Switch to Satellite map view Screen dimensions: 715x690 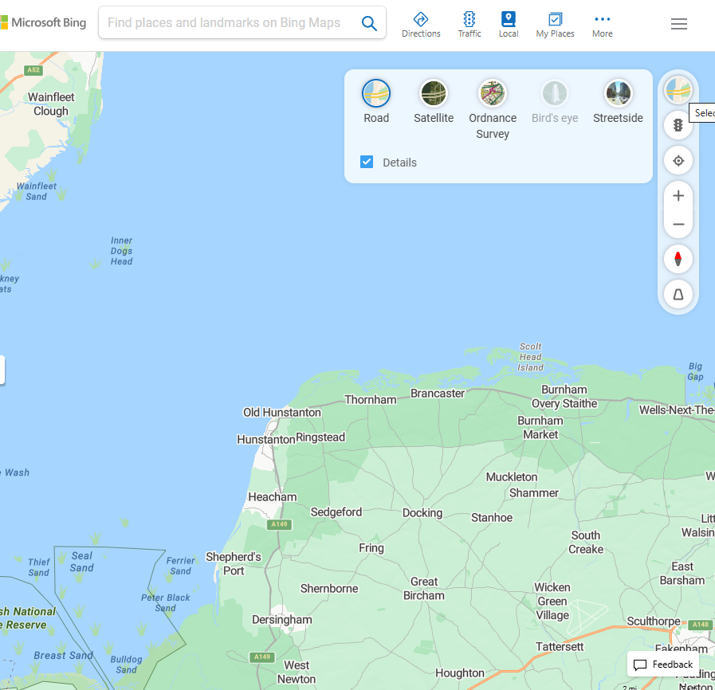pos(433,93)
